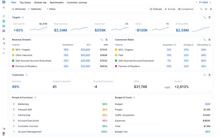The width and height of the screenshot is (220, 137).
Task: Show chart view for Conversion Rates
Action: [205, 40]
